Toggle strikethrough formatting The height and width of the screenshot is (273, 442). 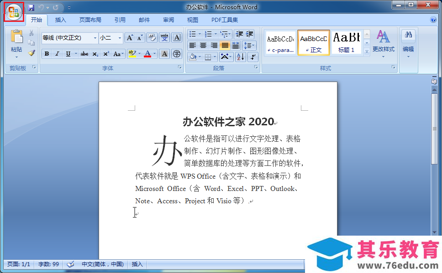(84, 54)
